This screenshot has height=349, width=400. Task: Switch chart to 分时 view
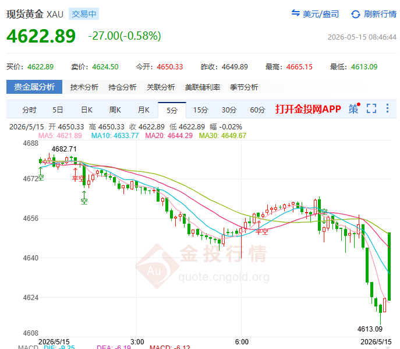coord(29,110)
